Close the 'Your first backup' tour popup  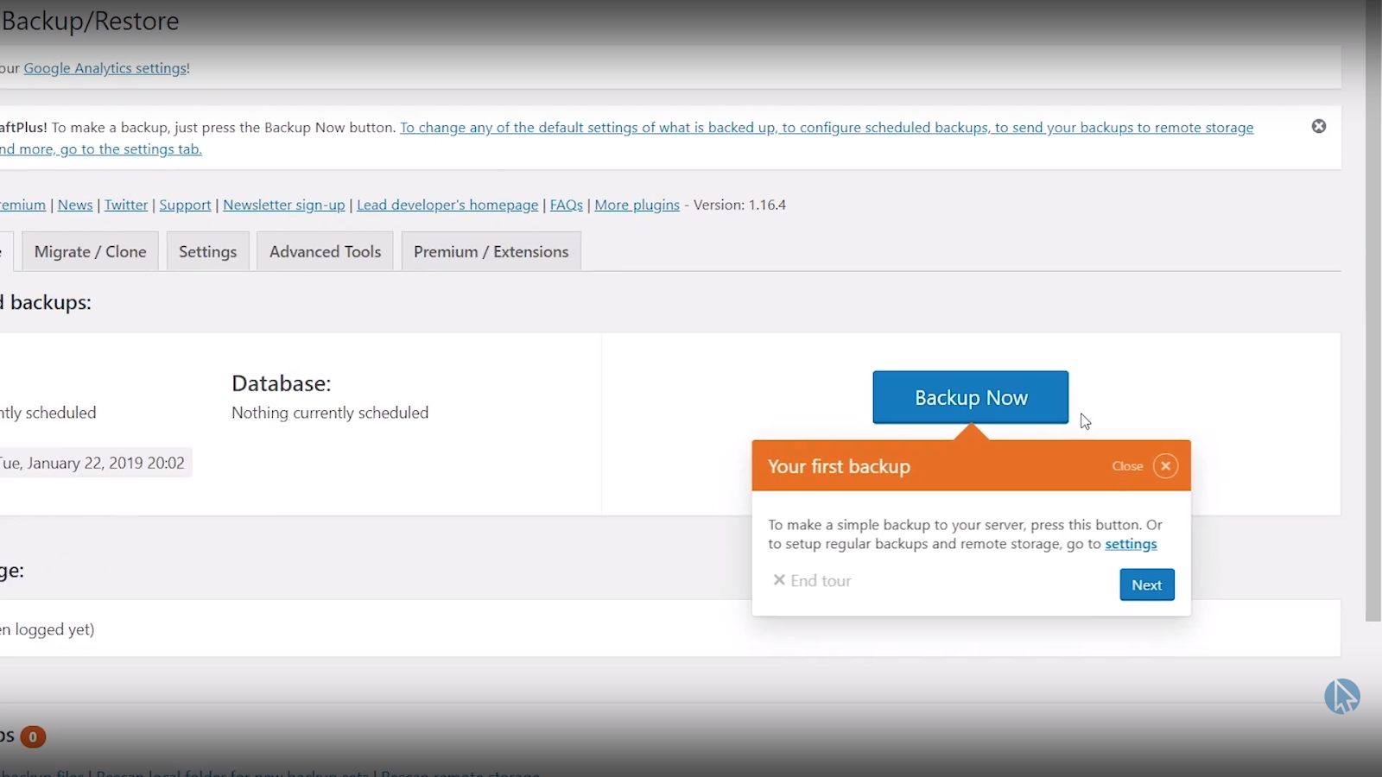coord(1165,466)
